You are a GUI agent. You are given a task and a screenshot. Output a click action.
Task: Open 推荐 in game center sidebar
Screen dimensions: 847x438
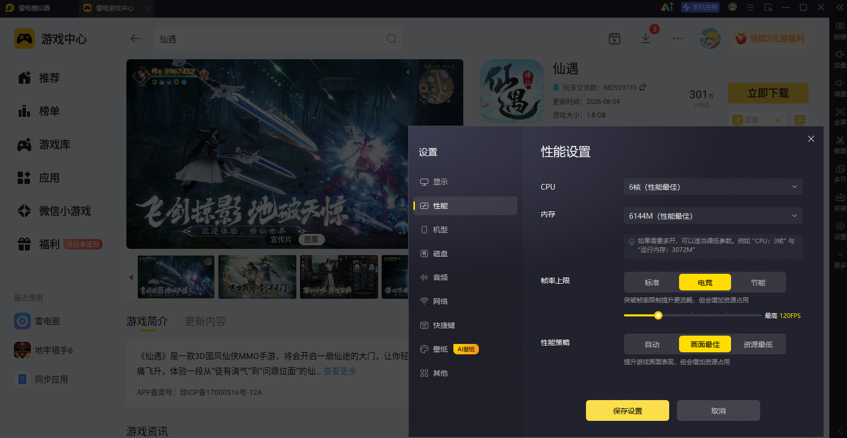click(39, 78)
